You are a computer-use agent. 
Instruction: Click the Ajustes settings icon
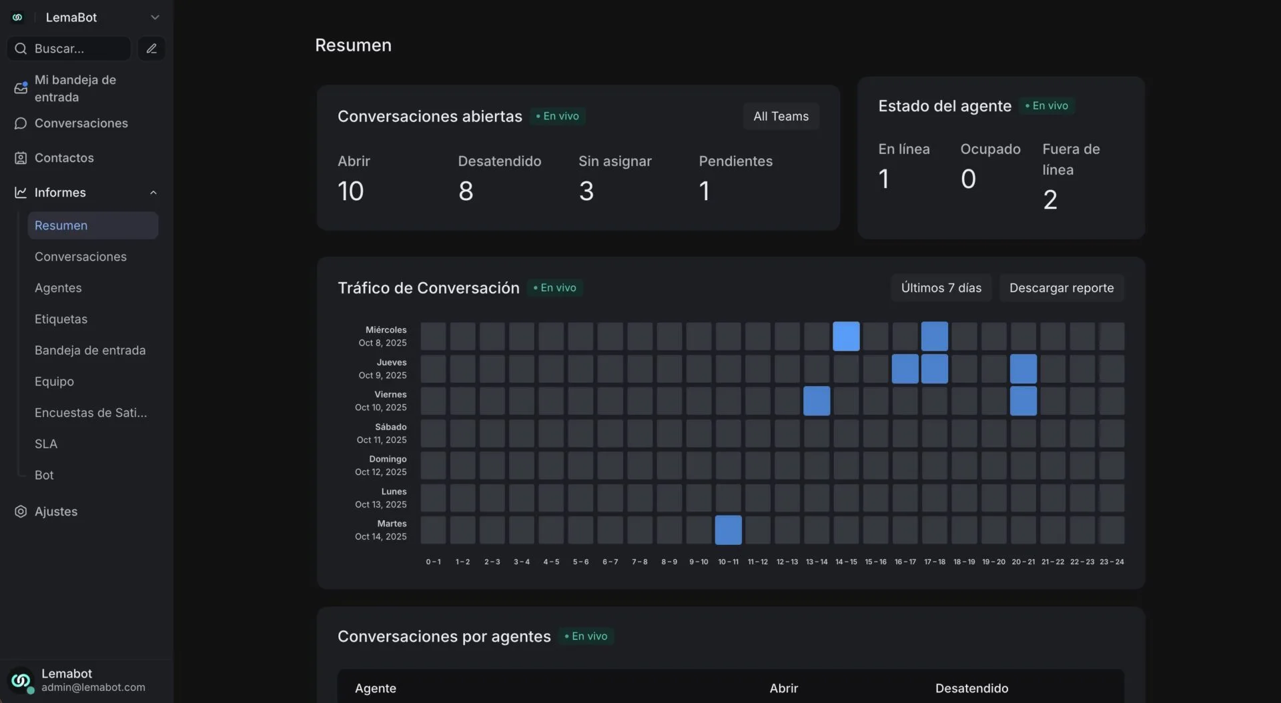tap(21, 512)
